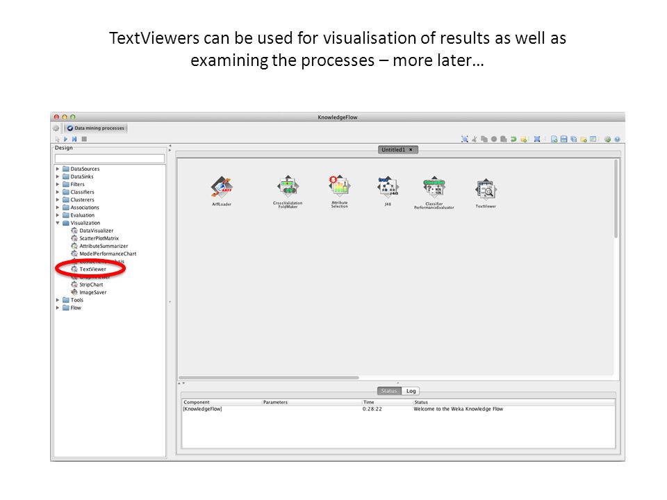Click the blue snap-to-grid icon
The width and height of the screenshot is (667, 500).
point(537,139)
